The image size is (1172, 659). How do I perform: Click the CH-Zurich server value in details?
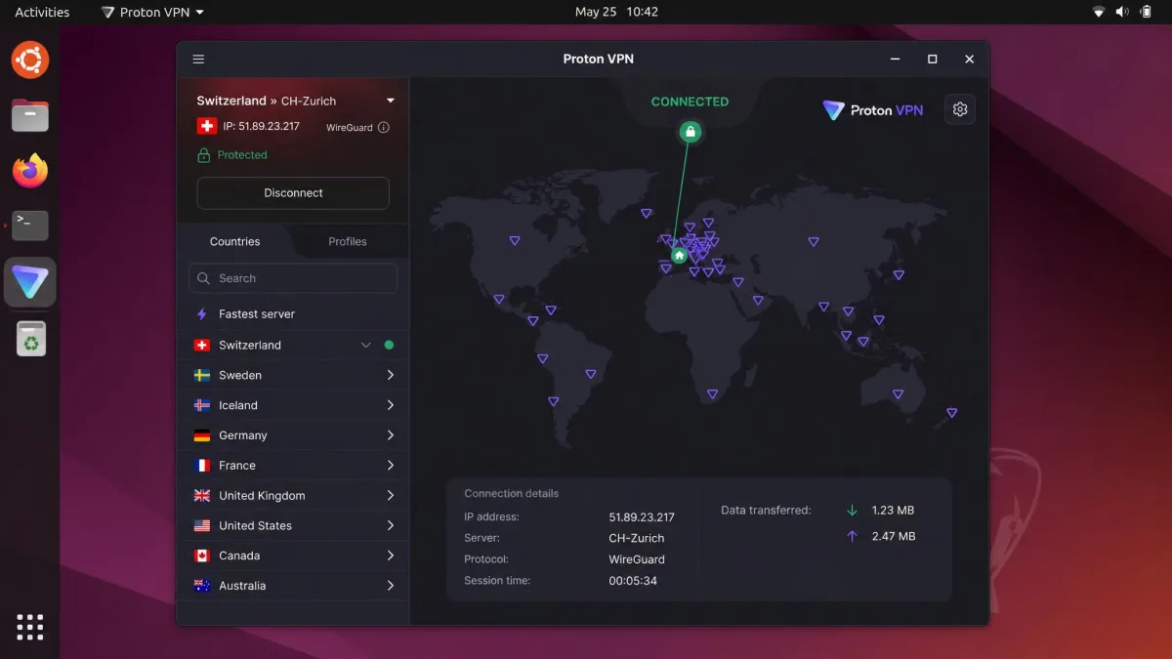pos(637,538)
